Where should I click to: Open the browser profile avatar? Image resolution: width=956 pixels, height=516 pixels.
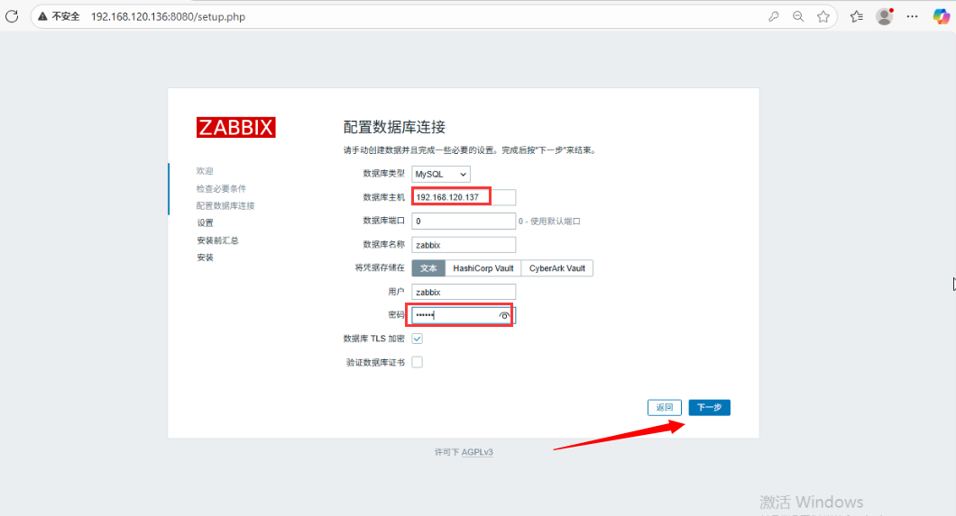(885, 16)
